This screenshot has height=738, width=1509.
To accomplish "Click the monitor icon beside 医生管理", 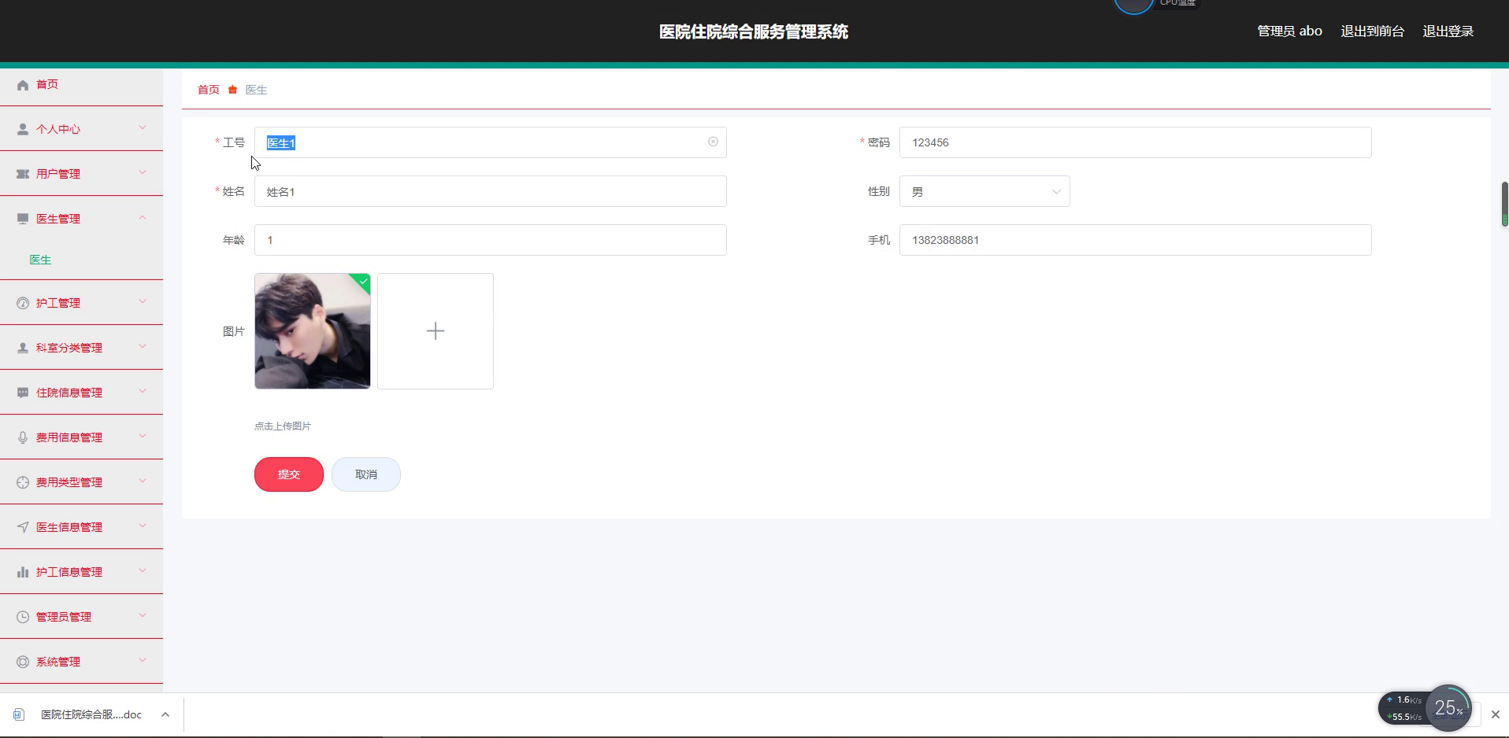I will click(x=23, y=219).
